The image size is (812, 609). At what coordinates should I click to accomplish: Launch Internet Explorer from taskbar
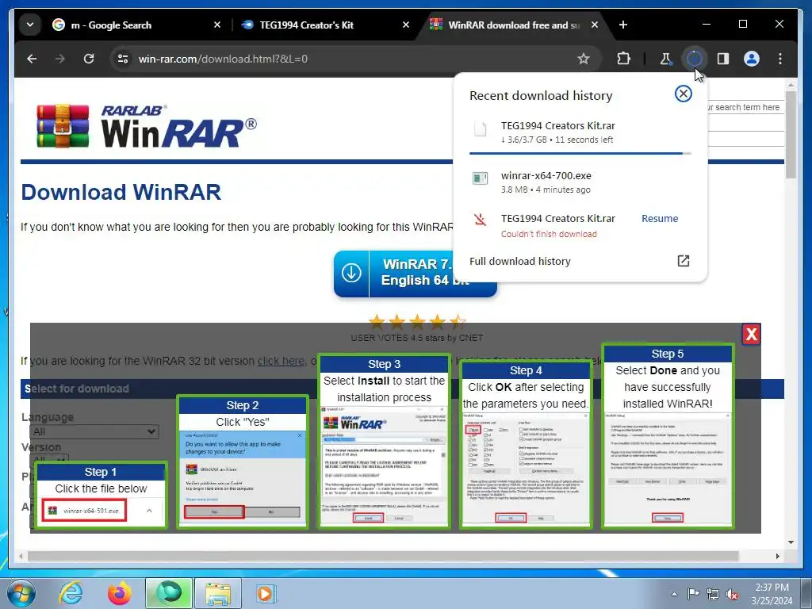(71, 593)
